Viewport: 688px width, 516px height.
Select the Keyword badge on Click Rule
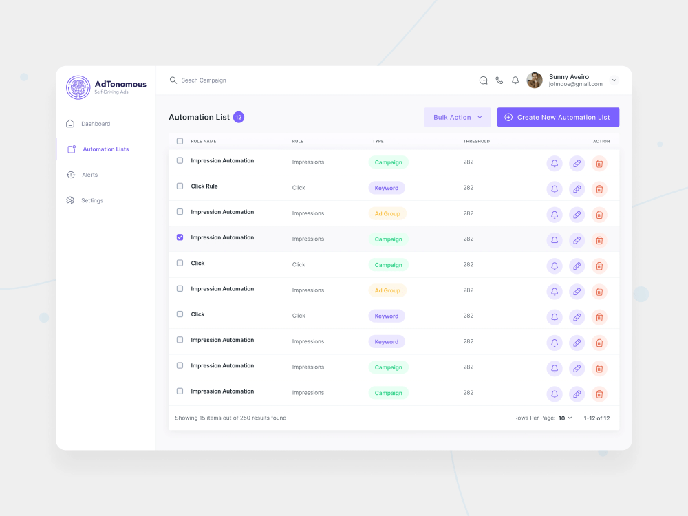point(387,187)
